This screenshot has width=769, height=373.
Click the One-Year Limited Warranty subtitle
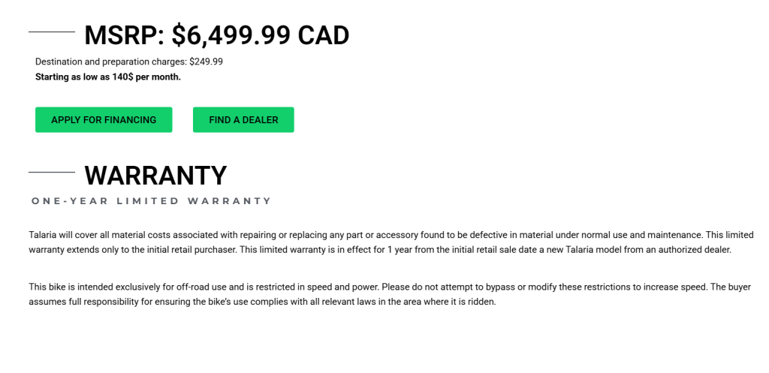tap(151, 201)
